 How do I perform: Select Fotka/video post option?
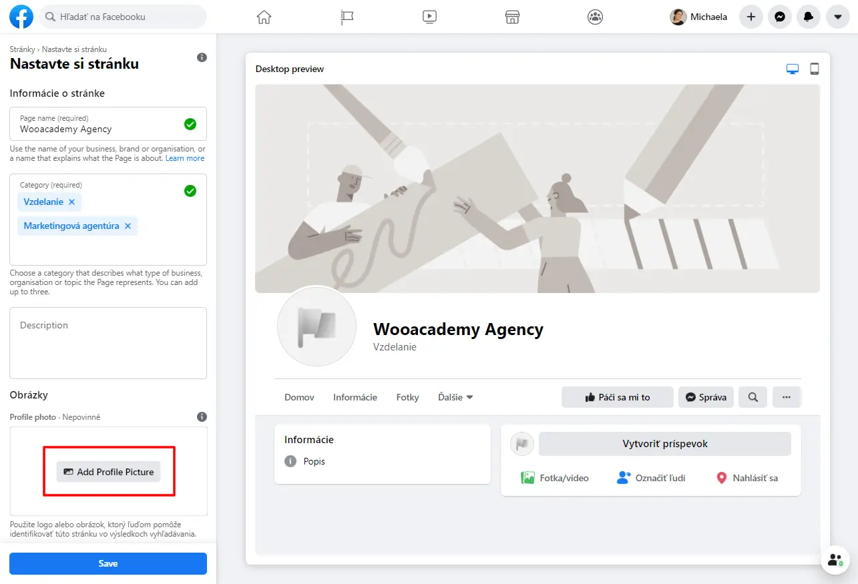point(555,478)
